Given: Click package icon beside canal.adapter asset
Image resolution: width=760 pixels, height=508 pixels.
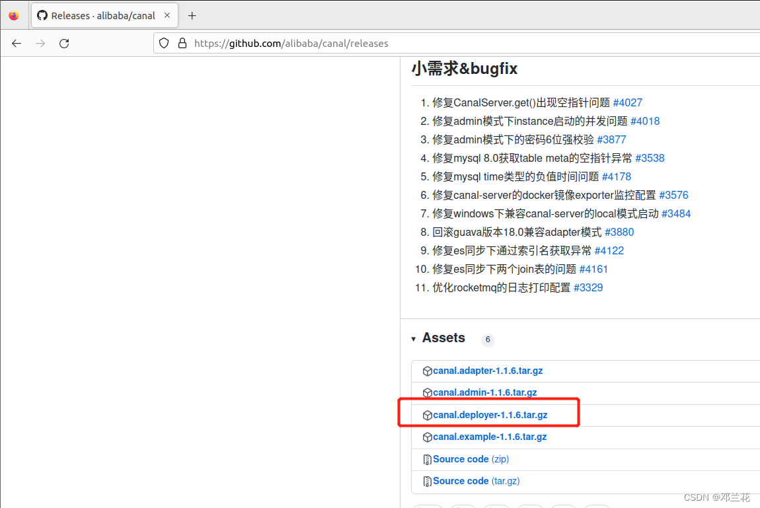Looking at the screenshot, I should [x=427, y=371].
